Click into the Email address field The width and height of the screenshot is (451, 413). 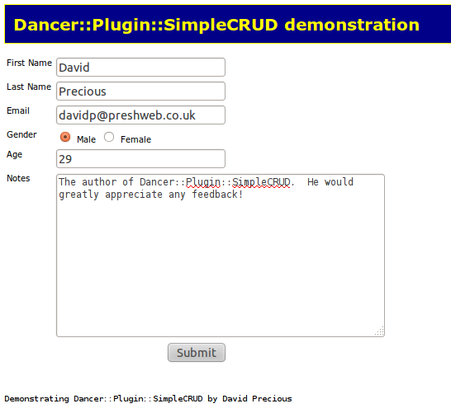coord(140,115)
